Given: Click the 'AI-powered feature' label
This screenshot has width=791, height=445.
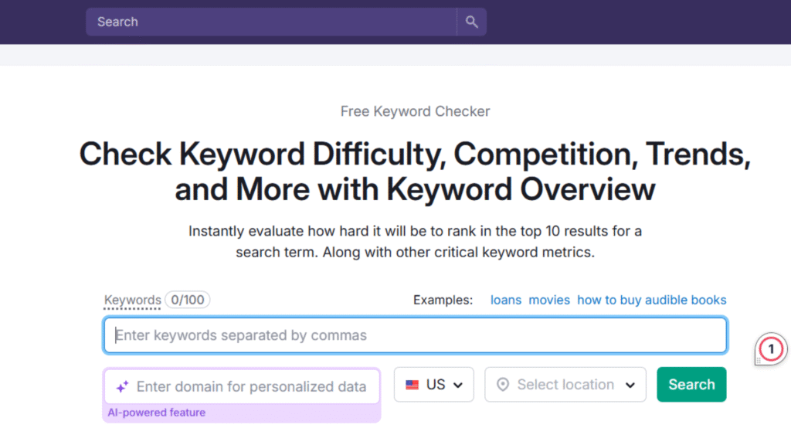Looking at the screenshot, I should (155, 413).
